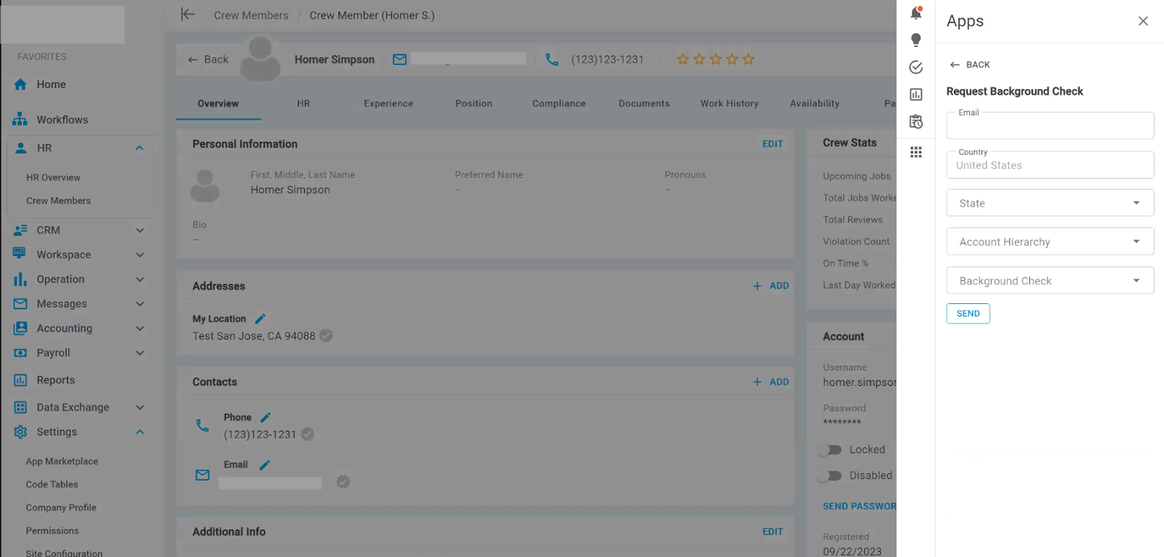Viewport: 1164px width, 557px height.
Task: Click Crew Members breadcrumb link
Action: point(251,15)
